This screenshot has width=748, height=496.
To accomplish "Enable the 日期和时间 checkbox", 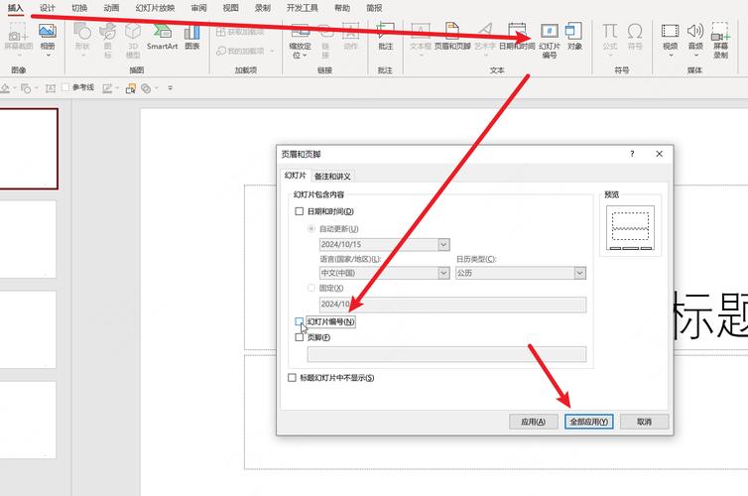I will point(300,211).
